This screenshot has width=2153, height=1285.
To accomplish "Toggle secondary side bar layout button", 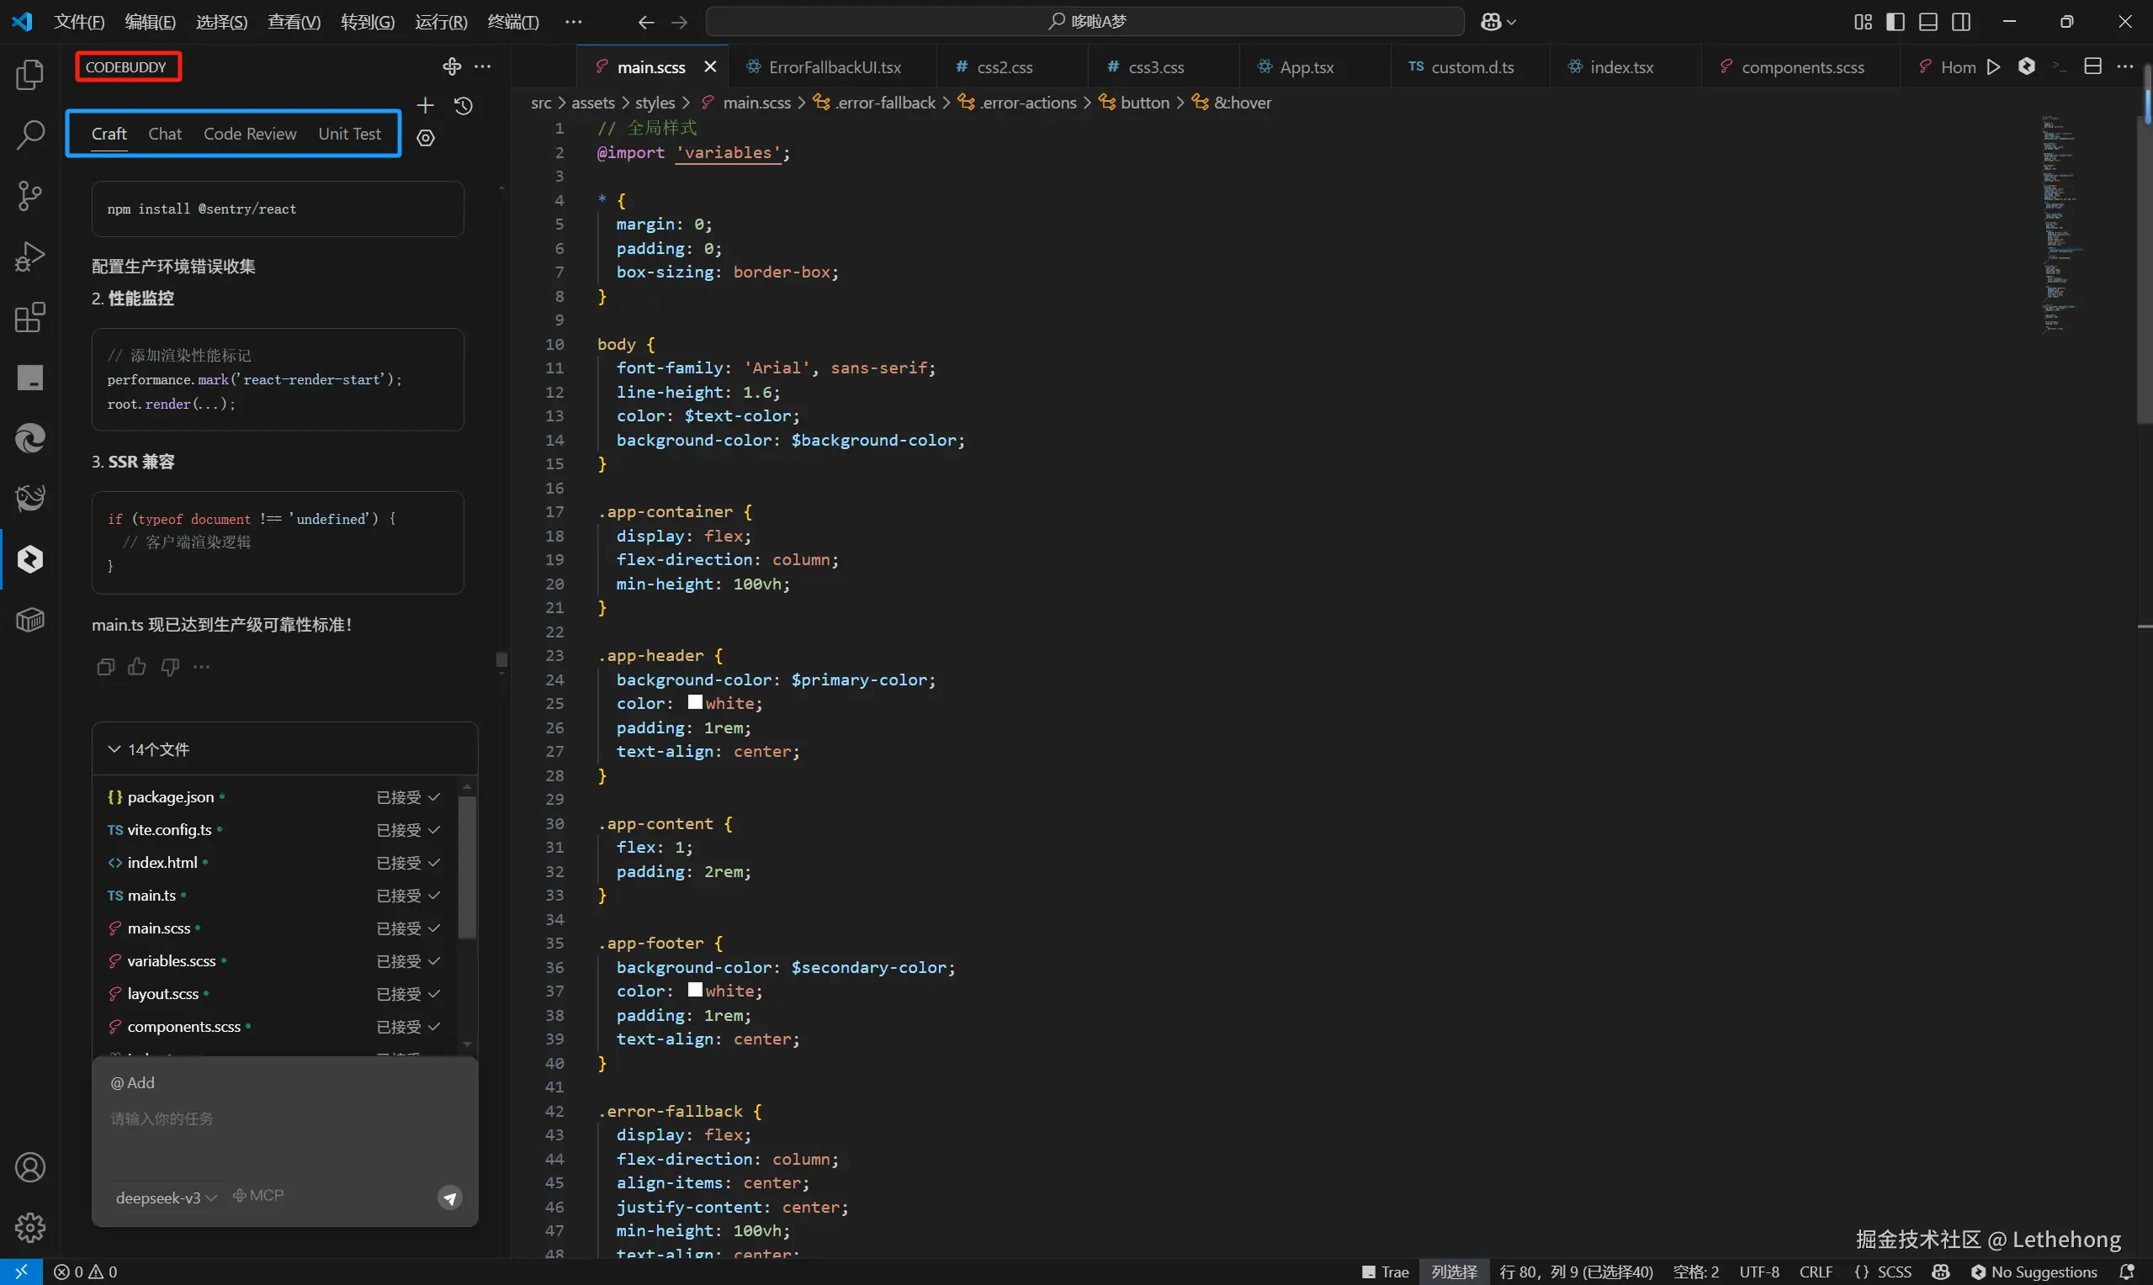I will [1960, 22].
